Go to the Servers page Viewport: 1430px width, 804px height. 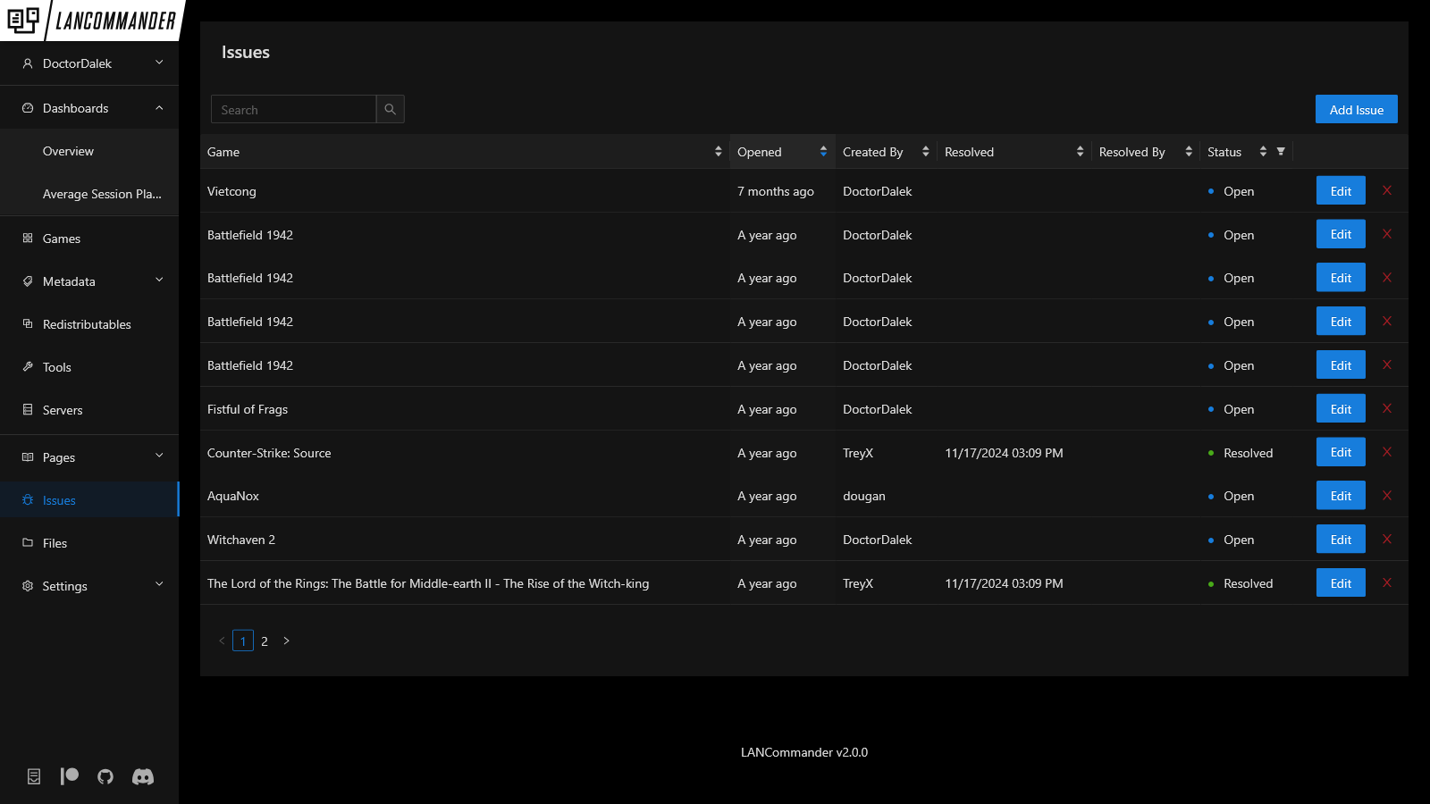coord(63,410)
